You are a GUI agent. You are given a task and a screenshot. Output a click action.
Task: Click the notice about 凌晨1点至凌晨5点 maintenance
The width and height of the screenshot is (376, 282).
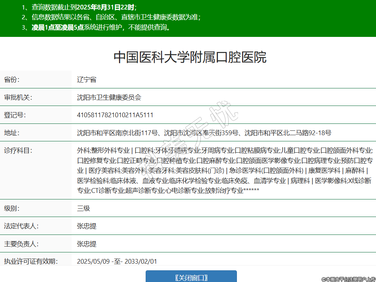tap(99, 27)
